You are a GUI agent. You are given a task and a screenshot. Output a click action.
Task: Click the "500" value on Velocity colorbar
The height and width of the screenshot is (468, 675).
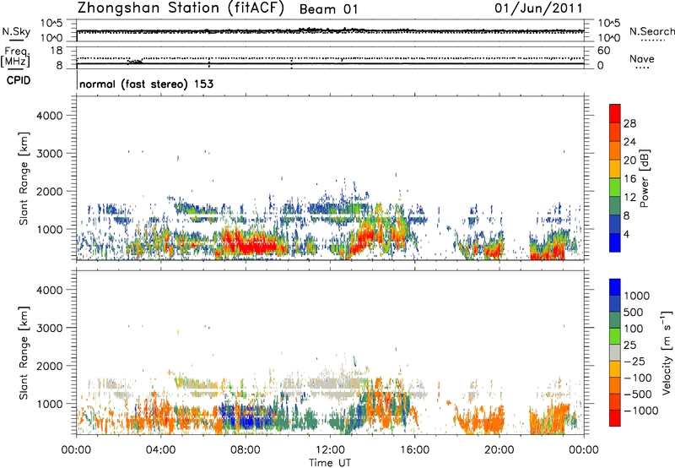(635, 312)
